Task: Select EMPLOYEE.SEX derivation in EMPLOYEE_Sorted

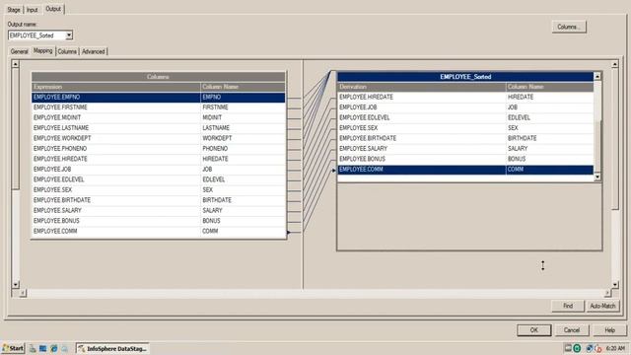Action: coord(421,128)
